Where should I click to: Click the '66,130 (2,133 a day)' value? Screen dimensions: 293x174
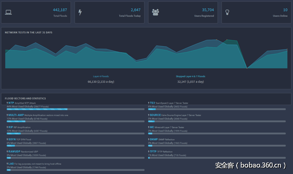pos(101,82)
